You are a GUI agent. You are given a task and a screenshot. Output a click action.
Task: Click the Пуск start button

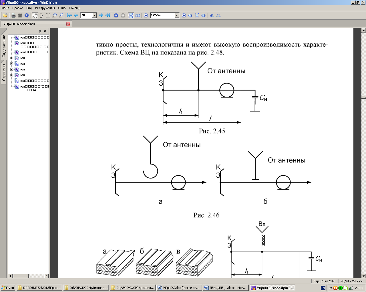tap(8, 288)
